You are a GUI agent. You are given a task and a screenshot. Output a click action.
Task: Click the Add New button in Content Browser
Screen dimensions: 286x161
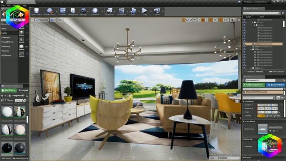[8, 90]
